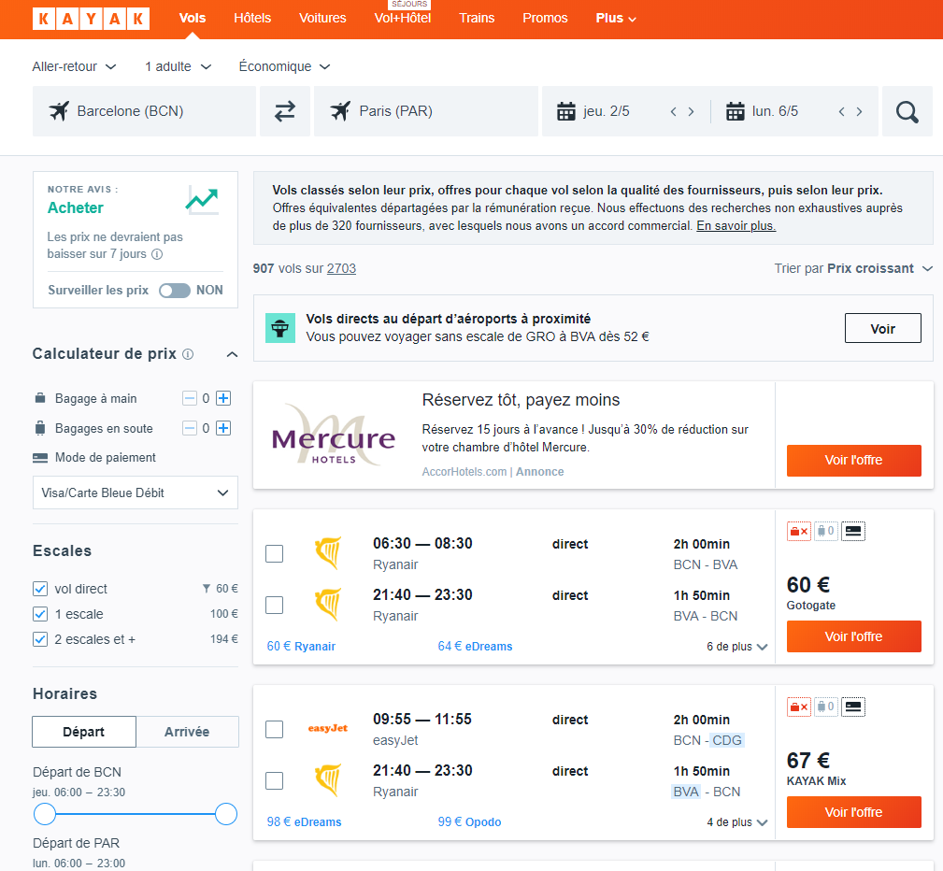Screen dimensions: 943x871
Task: Open the Plus menu dropdown
Action: pyautogui.click(x=616, y=18)
